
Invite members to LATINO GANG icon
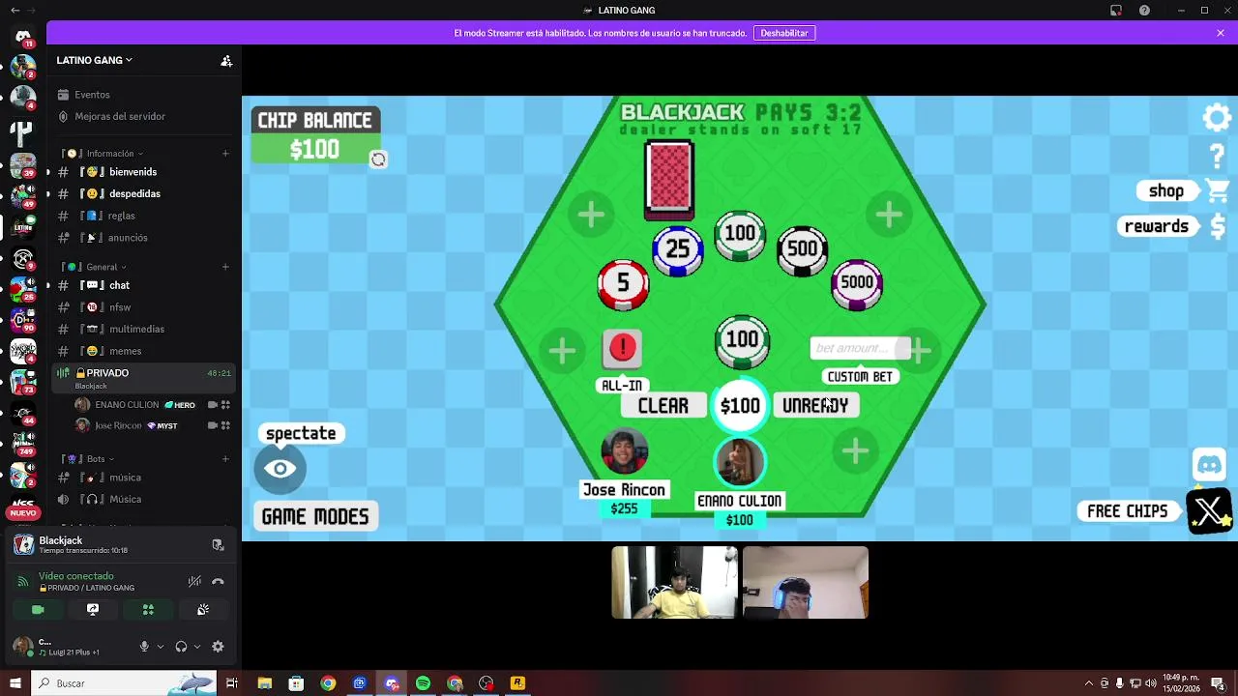tap(226, 60)
